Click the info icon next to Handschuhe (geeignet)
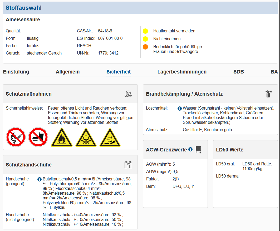 tap(40, 179)
